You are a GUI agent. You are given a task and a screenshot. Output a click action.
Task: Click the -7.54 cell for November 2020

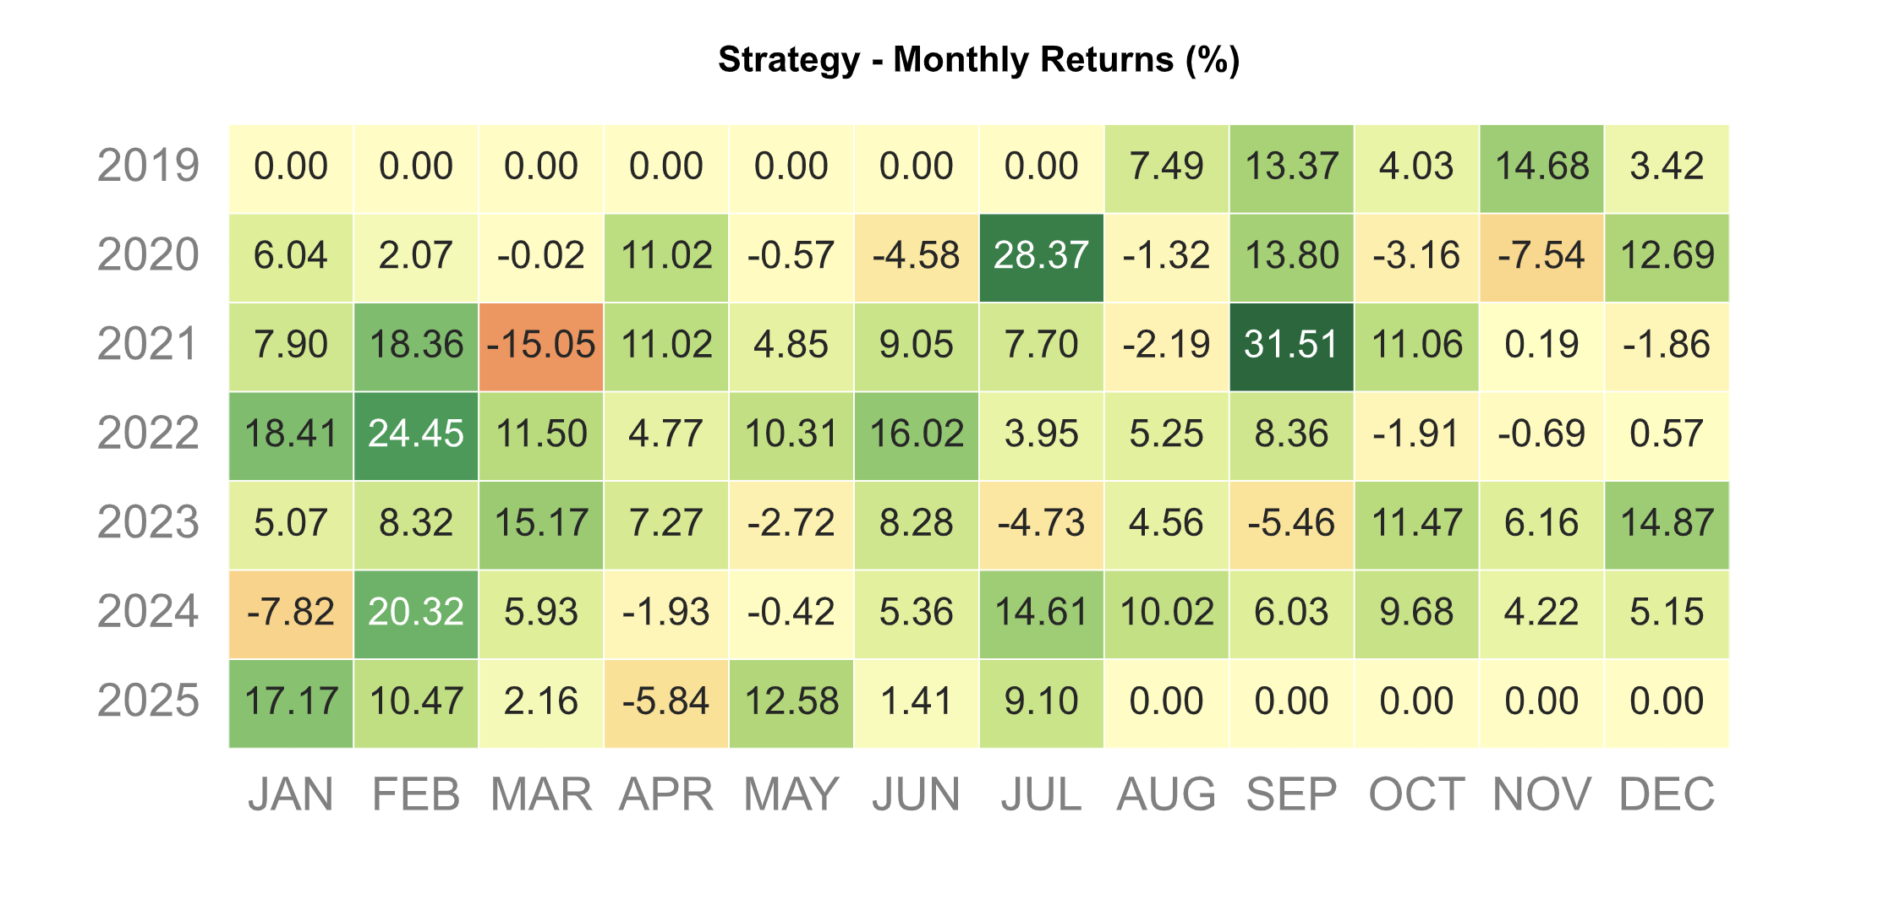pos(1541,256)
